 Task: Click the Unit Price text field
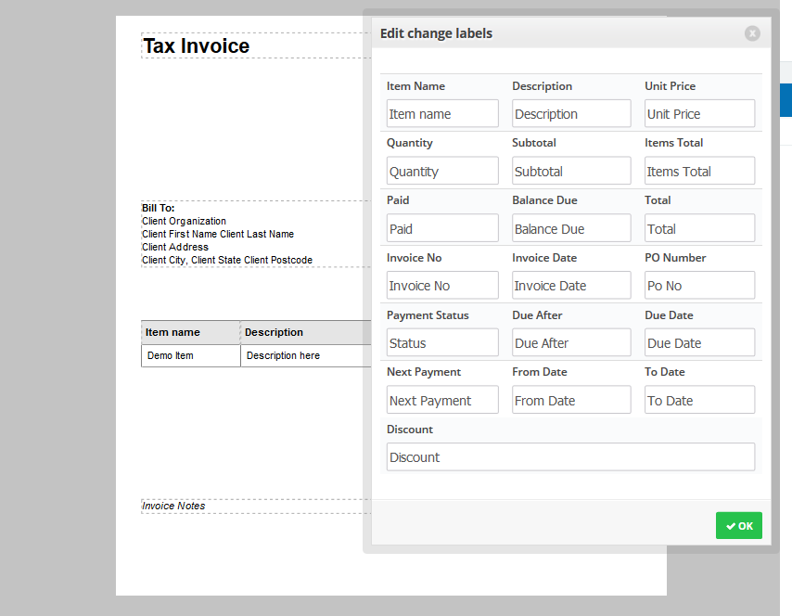point(699,114)
